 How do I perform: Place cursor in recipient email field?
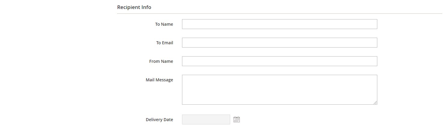point(279,43)
